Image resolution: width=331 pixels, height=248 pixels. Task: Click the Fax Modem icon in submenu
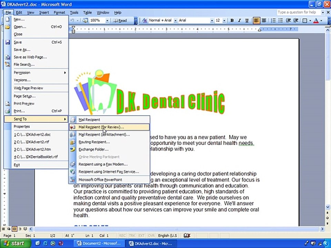point(73,164)
